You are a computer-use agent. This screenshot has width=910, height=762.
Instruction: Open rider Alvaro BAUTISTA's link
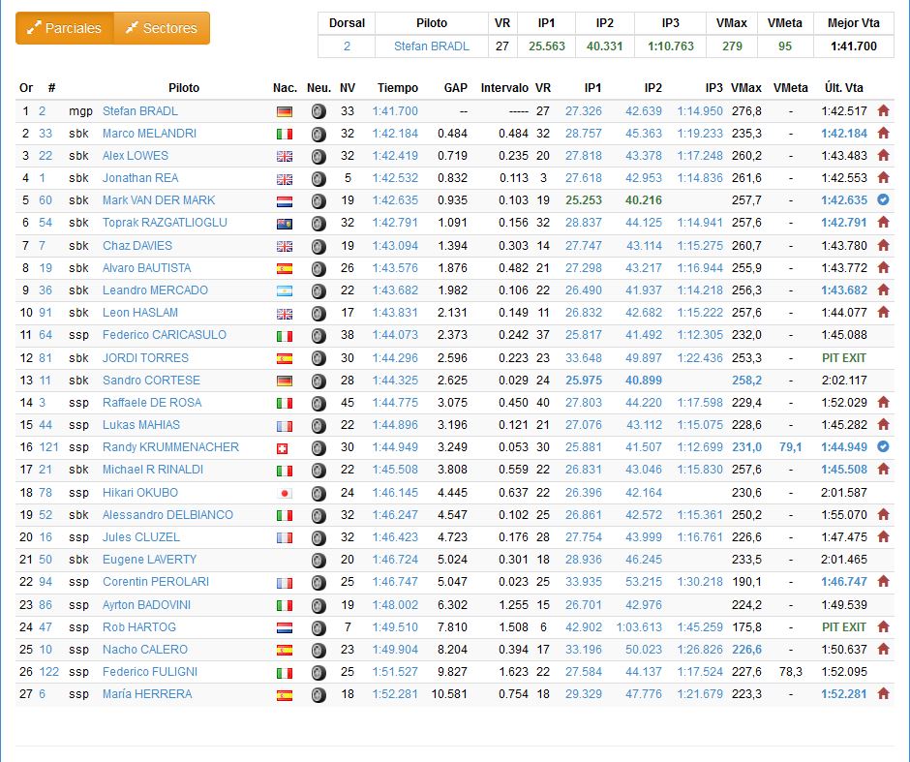pos(146,268)
